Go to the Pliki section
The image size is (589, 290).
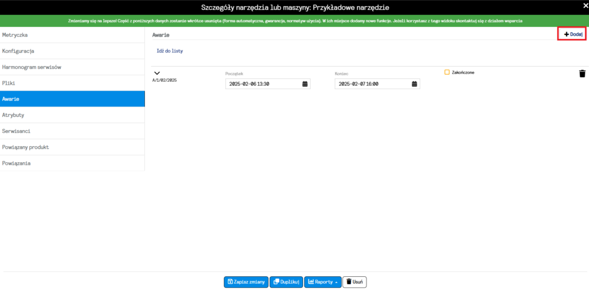[x=72, y=83]
